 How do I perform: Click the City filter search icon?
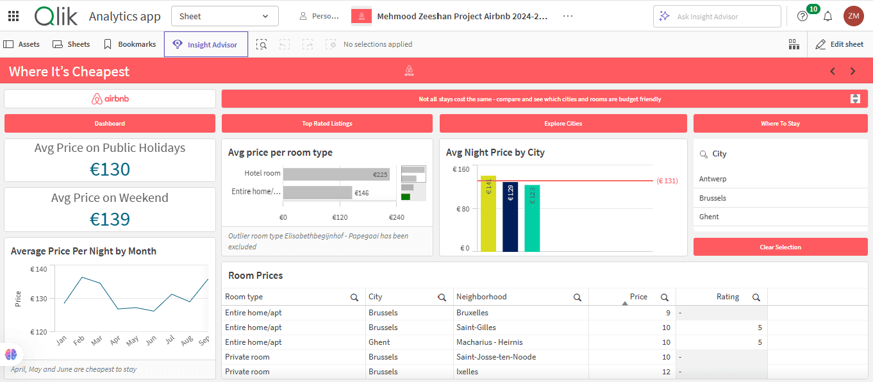[x=703, y=154]
